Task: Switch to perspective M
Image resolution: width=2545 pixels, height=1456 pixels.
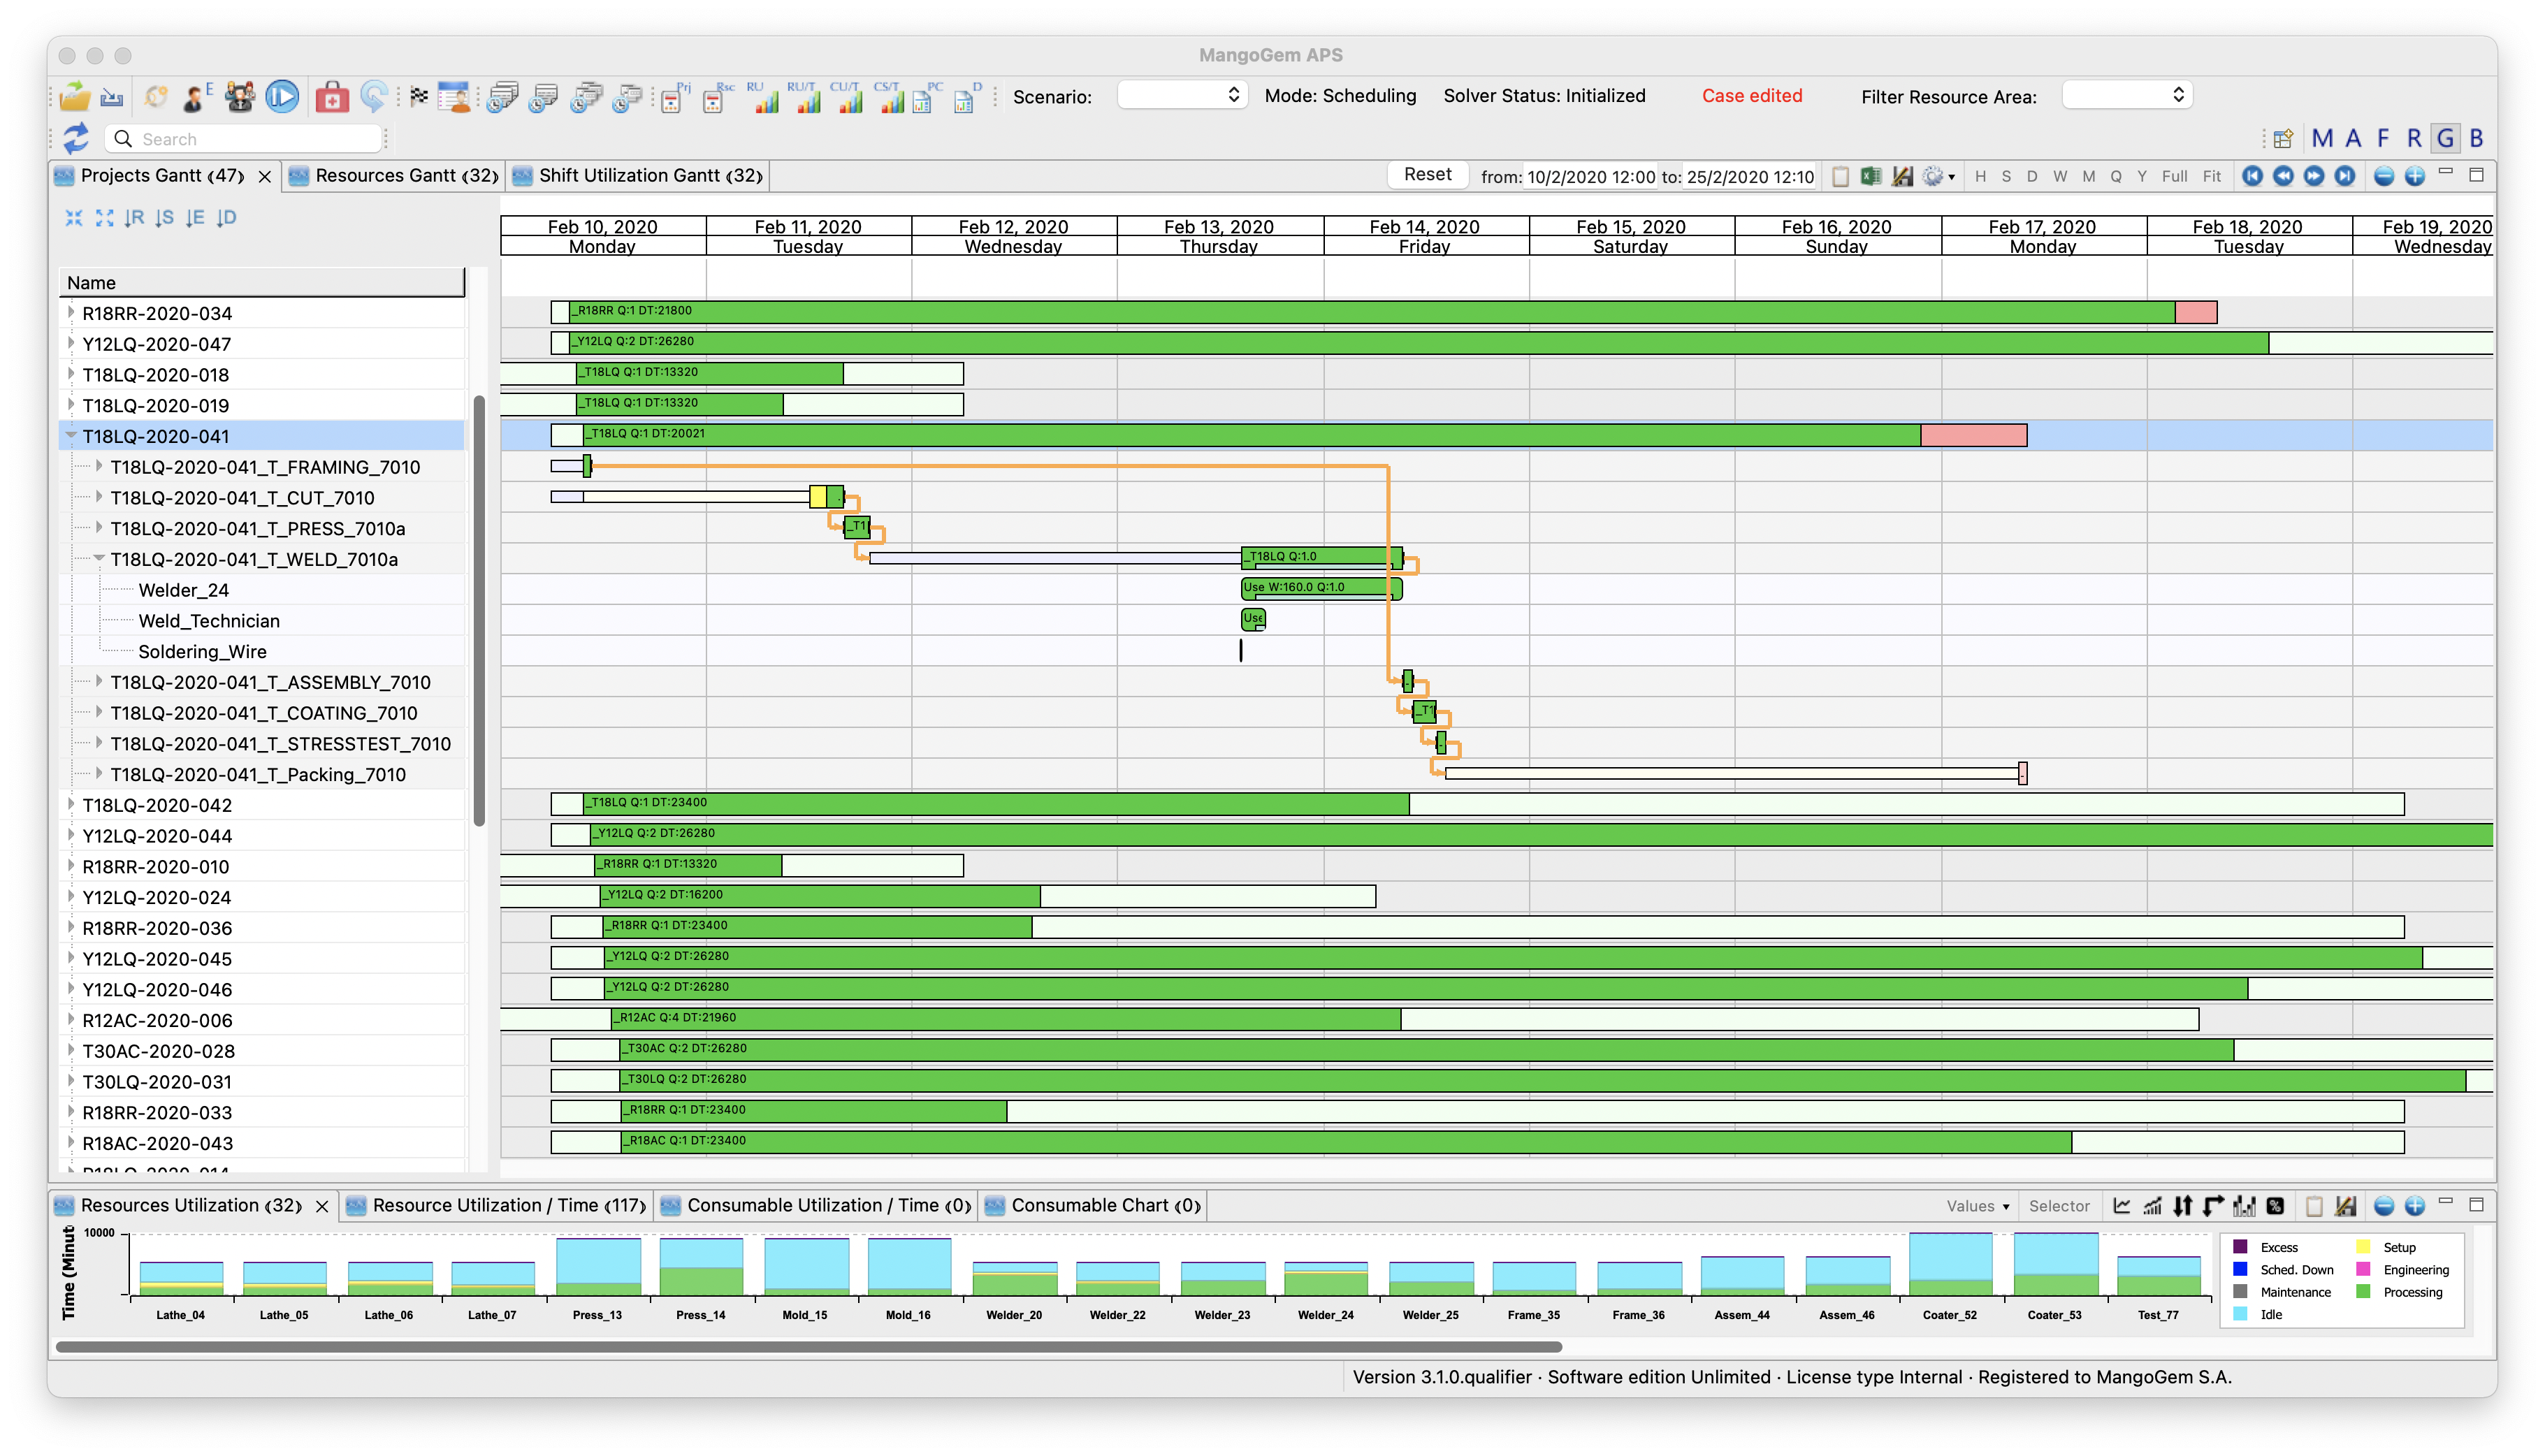Action: 2322,138
